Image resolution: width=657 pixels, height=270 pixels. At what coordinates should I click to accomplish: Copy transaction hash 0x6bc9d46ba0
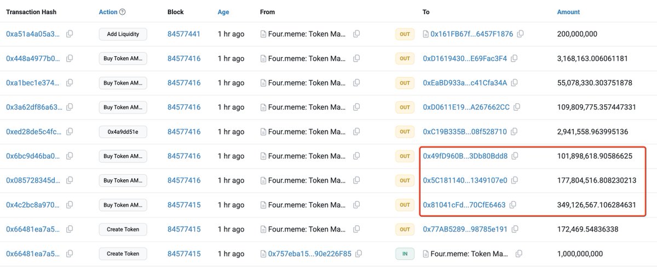tap(70, 156)
